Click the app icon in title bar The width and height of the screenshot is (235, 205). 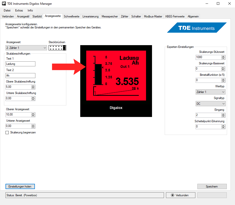click(3, 4)
